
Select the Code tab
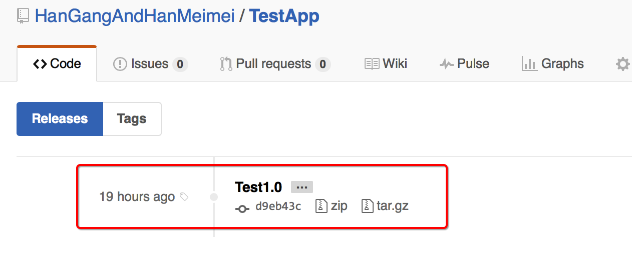click(x=57, y=64)
